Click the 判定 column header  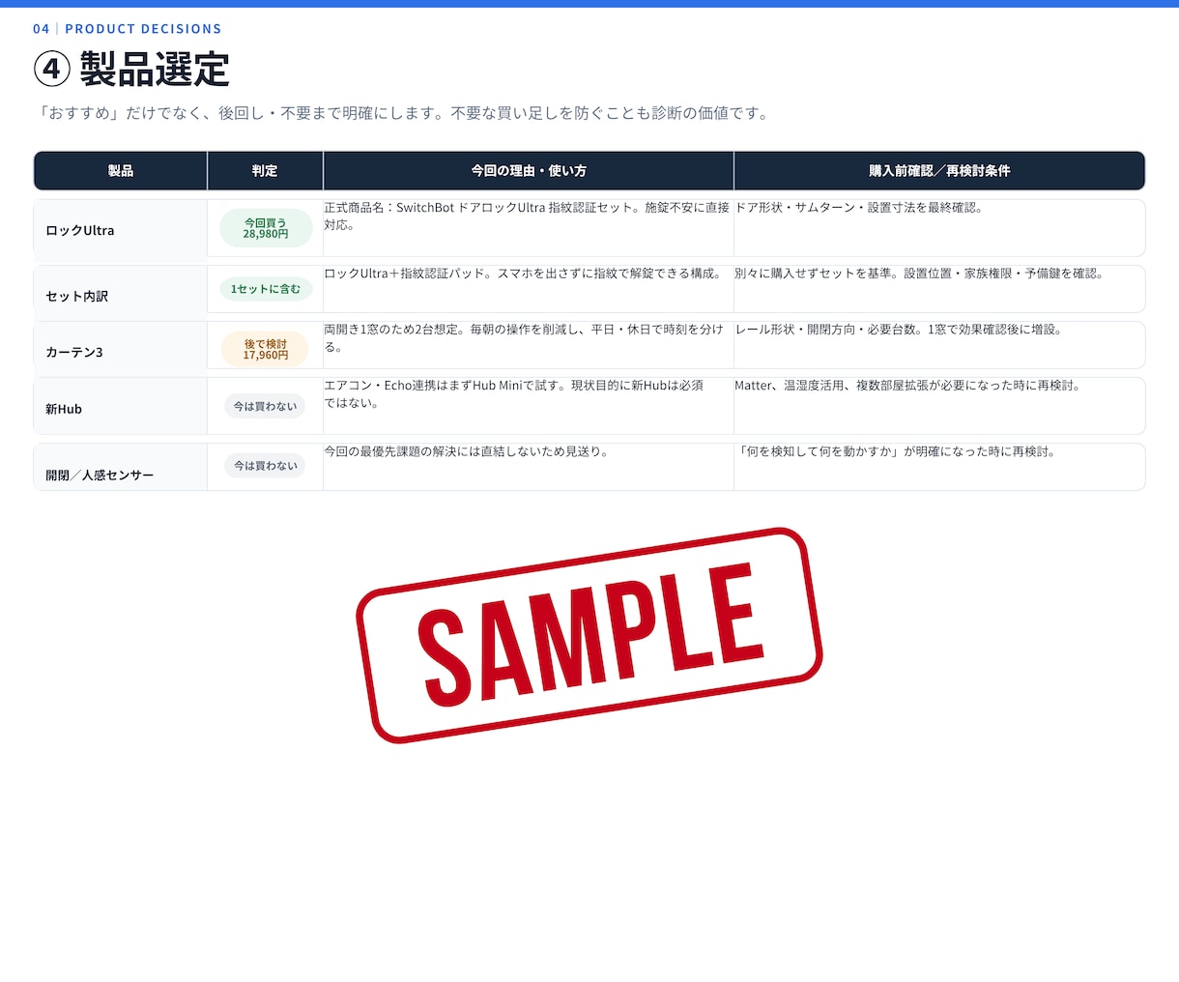point(265,171)
